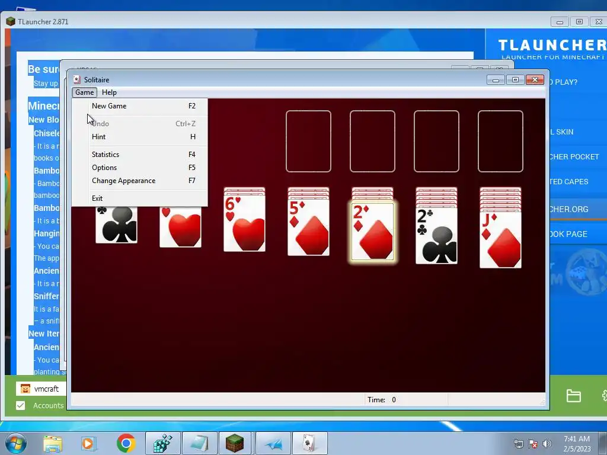Open the Game menu in Solitaire
This screenshot has width=607, height=455.
[84, 92]
